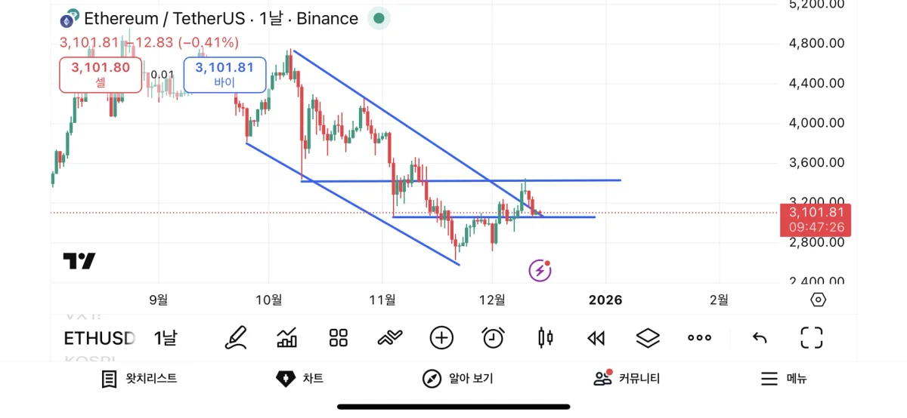Tap the purple lightning bolt icon

click(539, 270)
